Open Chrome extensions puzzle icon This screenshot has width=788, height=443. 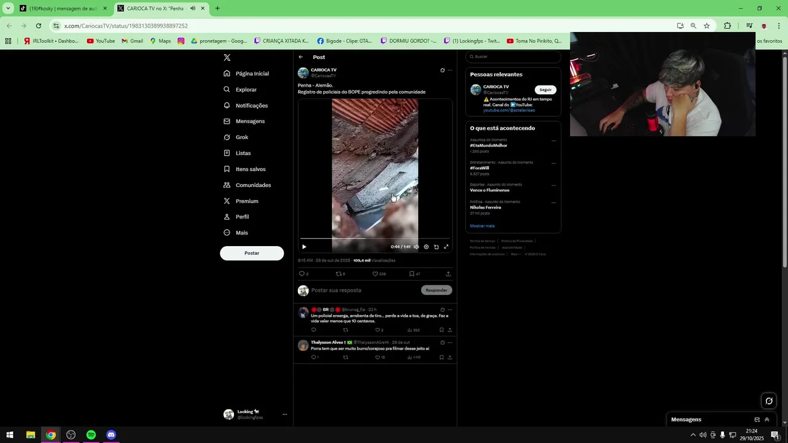click(728, 26)
